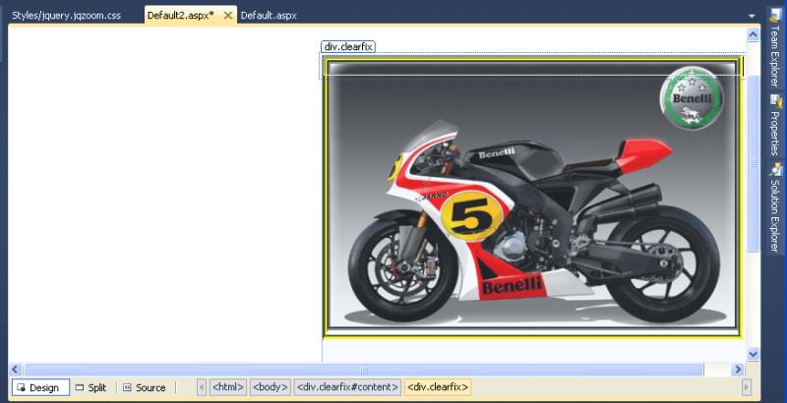This screenshot has width=787, height=403.
Task: Select <div.clearfix#content> in tag navigator
Action: (x=347, y=387)
